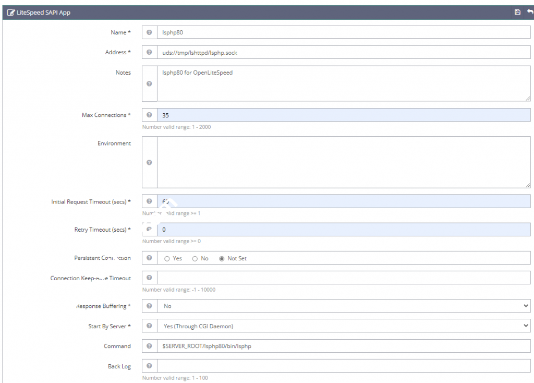Image resolution: width=534 pixels, height=383 pixels.
Task: Focus the Connection Keep-Alive Timeout field
Action: [343, 278]
